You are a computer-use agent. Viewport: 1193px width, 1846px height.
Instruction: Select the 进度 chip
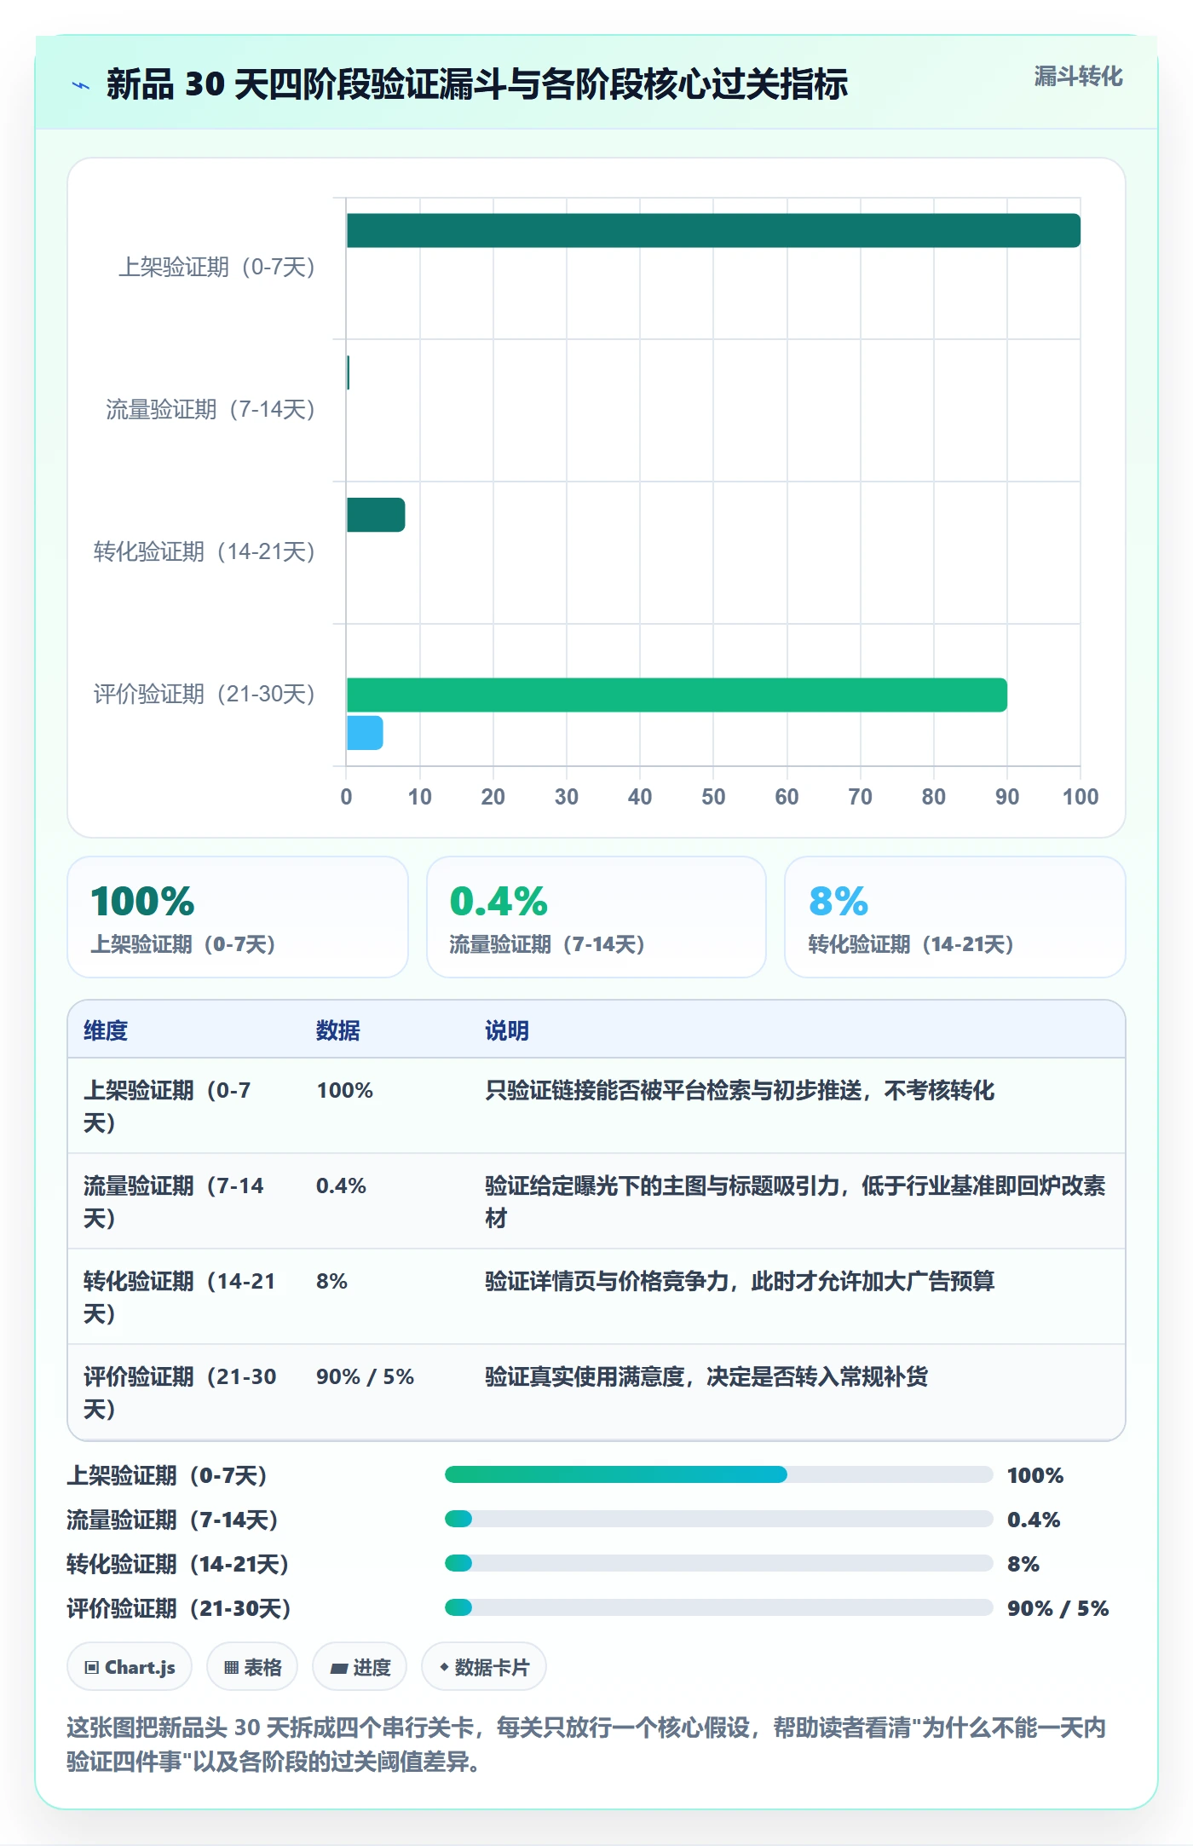(x=360, y=1666)
